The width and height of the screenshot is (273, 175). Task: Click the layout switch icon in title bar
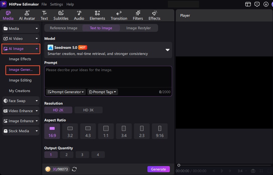point(248,4)
